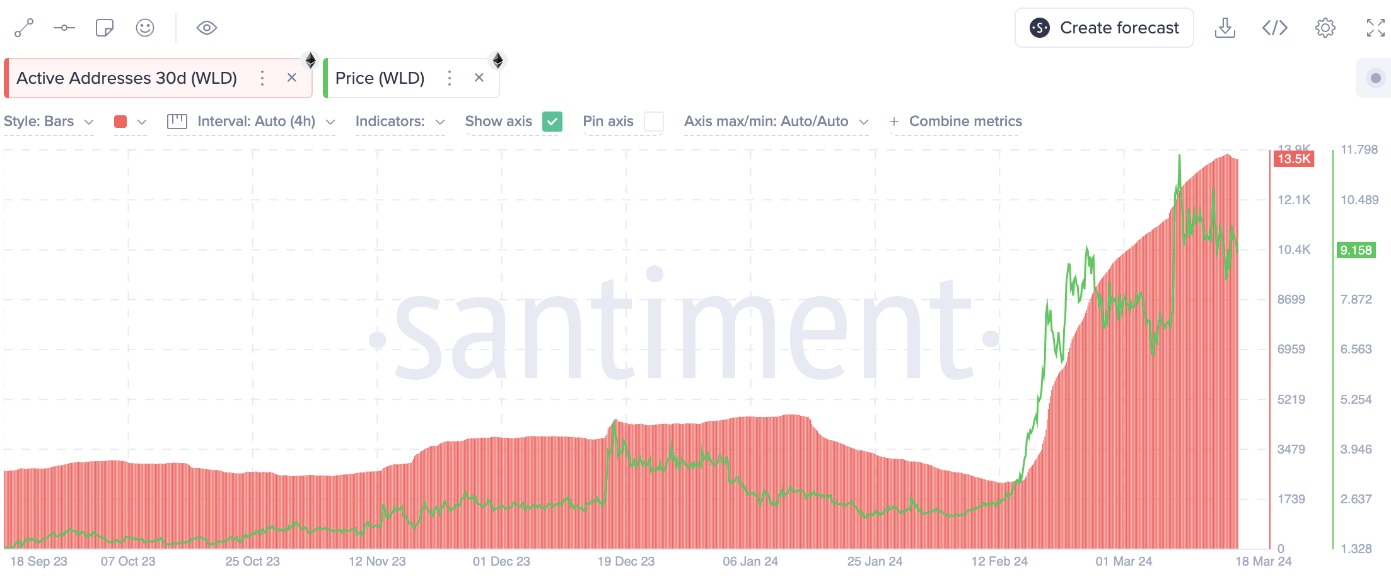Remove the Price (WLD) metric

point(479,77)
